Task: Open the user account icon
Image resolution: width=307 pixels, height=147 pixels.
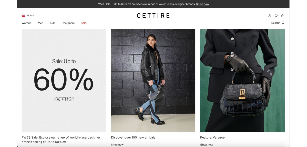Action: coord(270,16)
